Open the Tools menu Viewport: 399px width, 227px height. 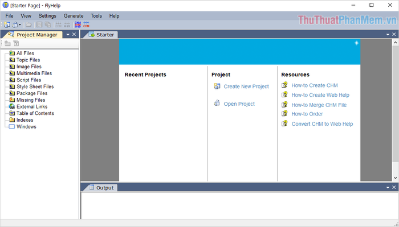[x=96, y=16]
